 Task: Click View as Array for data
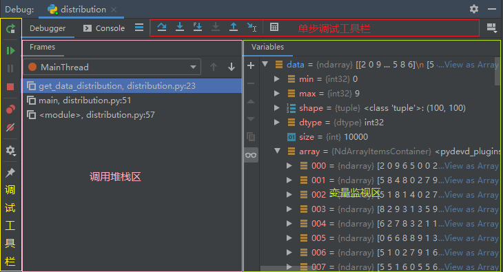click(471, 65)
